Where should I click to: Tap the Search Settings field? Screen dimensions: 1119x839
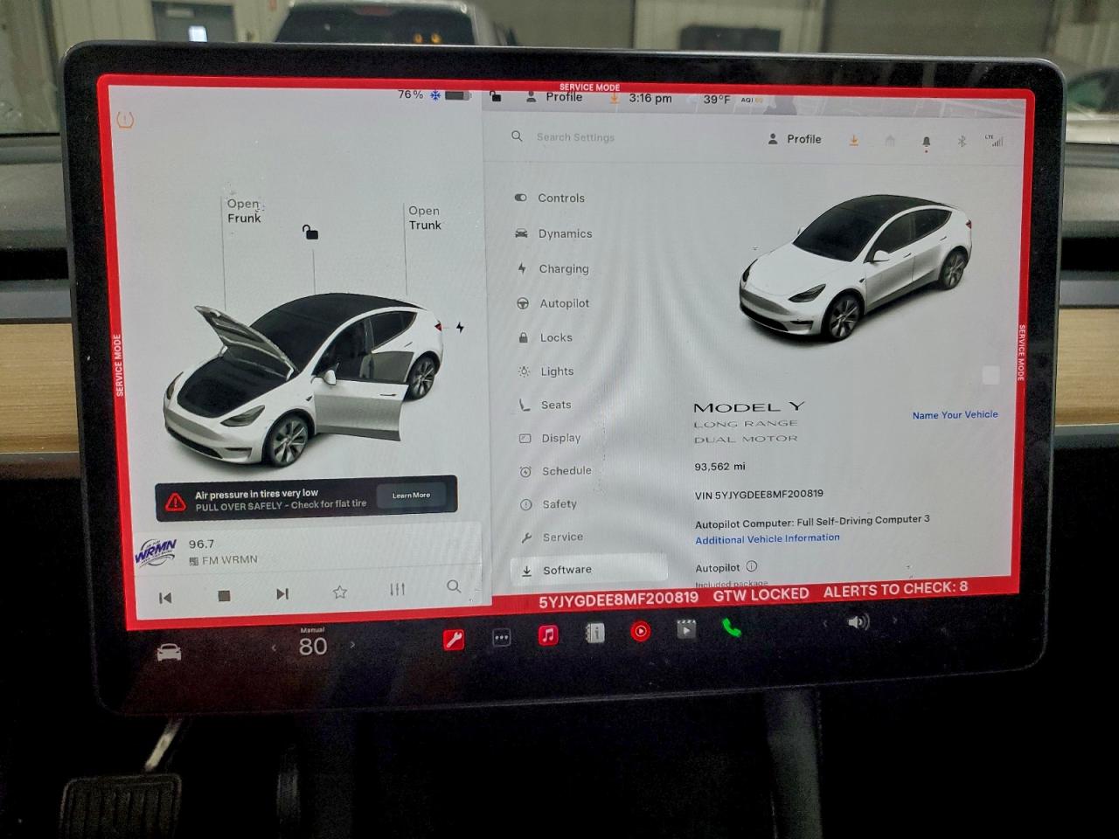point(576,137)
